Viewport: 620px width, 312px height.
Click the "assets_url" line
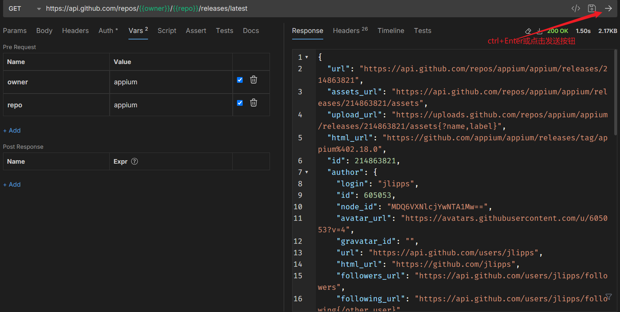(x=463, y=97)
